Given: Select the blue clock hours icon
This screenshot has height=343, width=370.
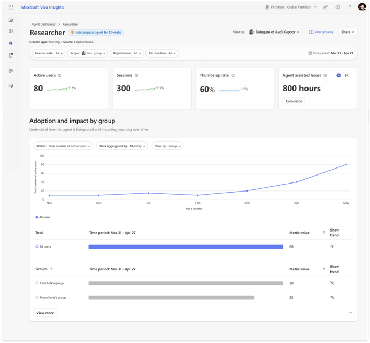Looking at the screenshot, I should point(338,75).
